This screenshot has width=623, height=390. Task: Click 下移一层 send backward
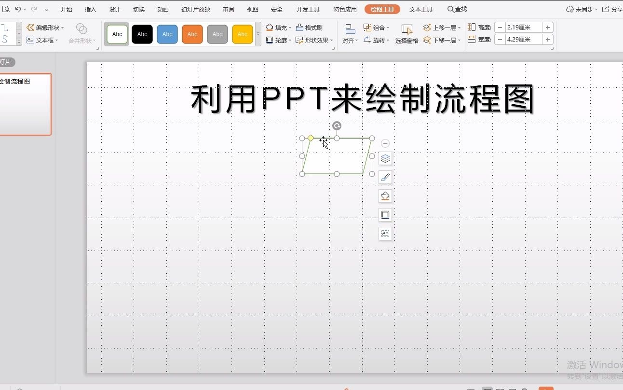tap(439, 41)
